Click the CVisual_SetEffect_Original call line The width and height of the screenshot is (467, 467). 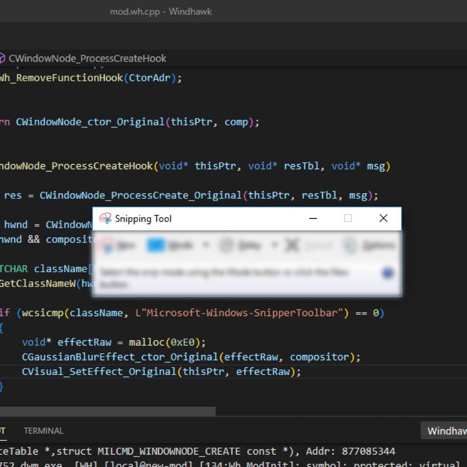pos(161,371)
